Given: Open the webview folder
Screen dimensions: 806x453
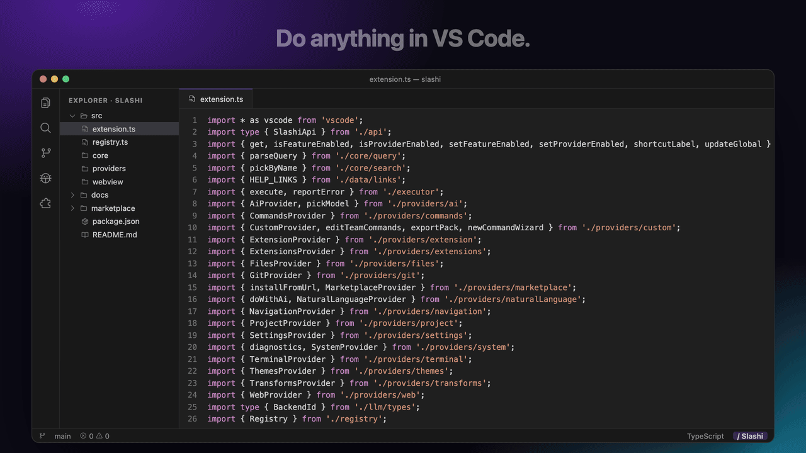Looking at the screenshot, I should point(120,182).
